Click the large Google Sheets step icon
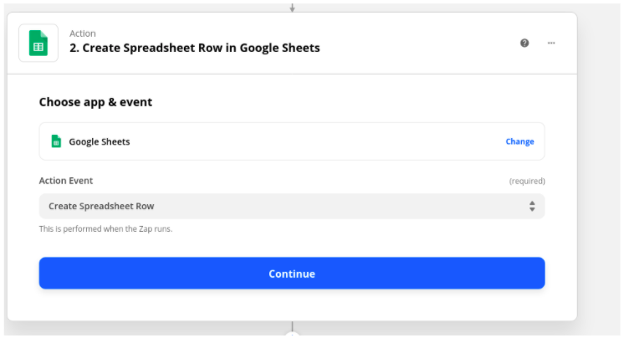624x338 pixels. tap(38, 43)
